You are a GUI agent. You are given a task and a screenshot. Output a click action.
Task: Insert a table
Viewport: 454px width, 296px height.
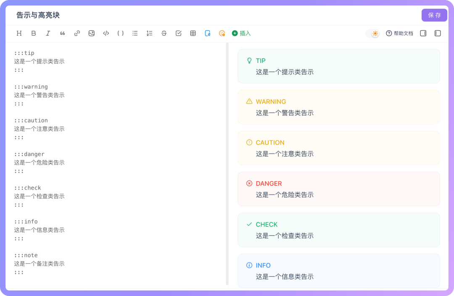[x=193, y=33]
